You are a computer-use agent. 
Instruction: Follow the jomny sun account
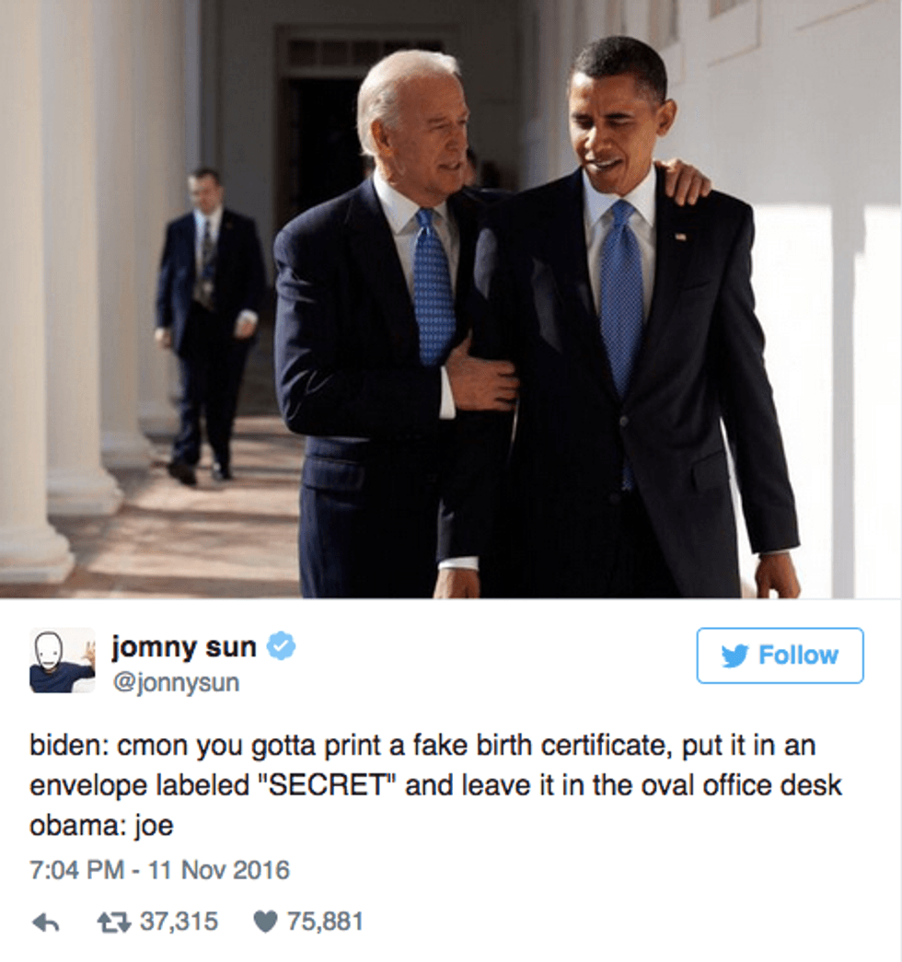780,655
